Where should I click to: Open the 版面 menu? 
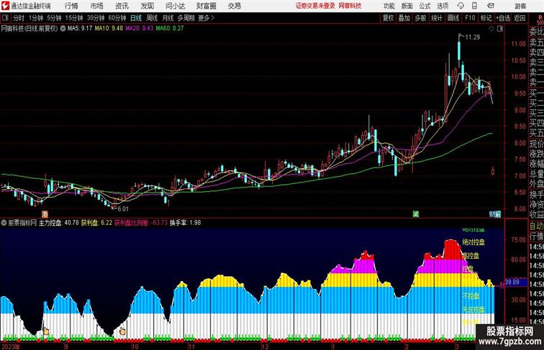[x=407, y=6]
